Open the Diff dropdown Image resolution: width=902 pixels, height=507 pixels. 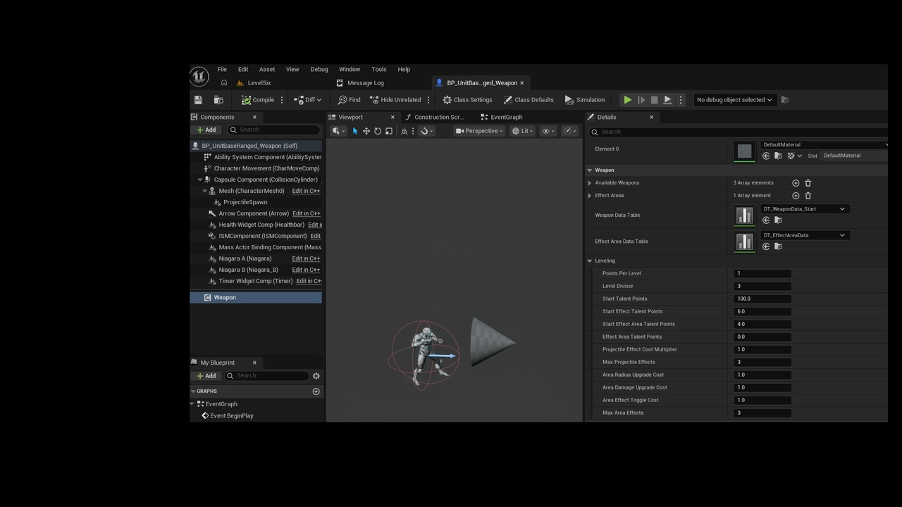307,100
